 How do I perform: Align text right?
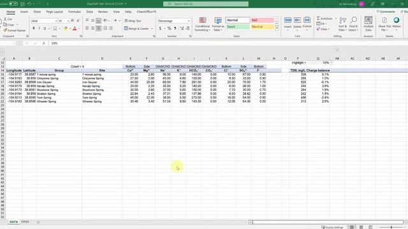(x=98, y=28)
